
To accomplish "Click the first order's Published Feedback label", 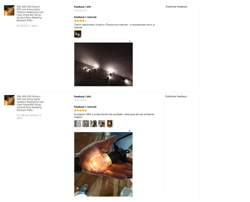I will [x=176, y=7].
